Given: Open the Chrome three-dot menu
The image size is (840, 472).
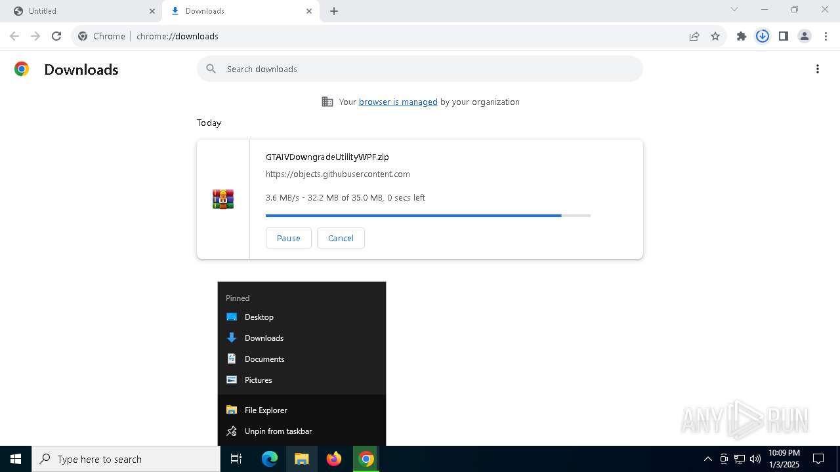Looking at the screenshot, I should click(826, 36).
